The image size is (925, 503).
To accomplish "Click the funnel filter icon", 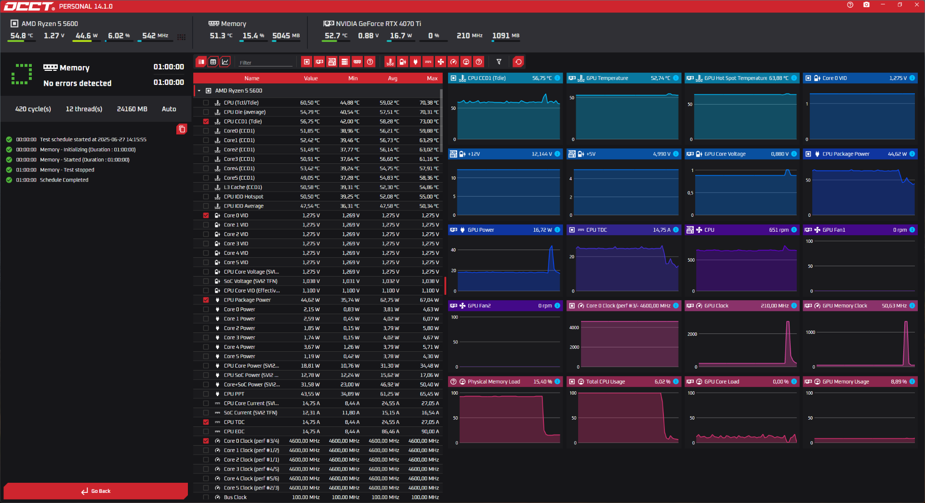I will [x=499, y=62].
